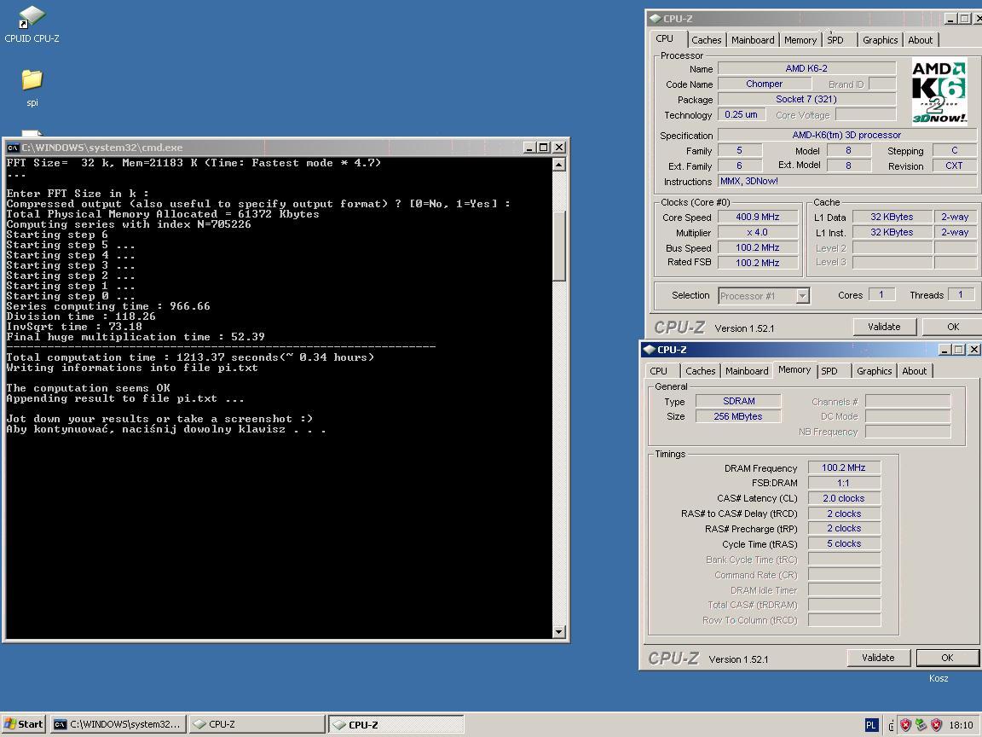
Task: Open the Caches tab in the Processor CPU-Z window
Action: pos(707,39)
